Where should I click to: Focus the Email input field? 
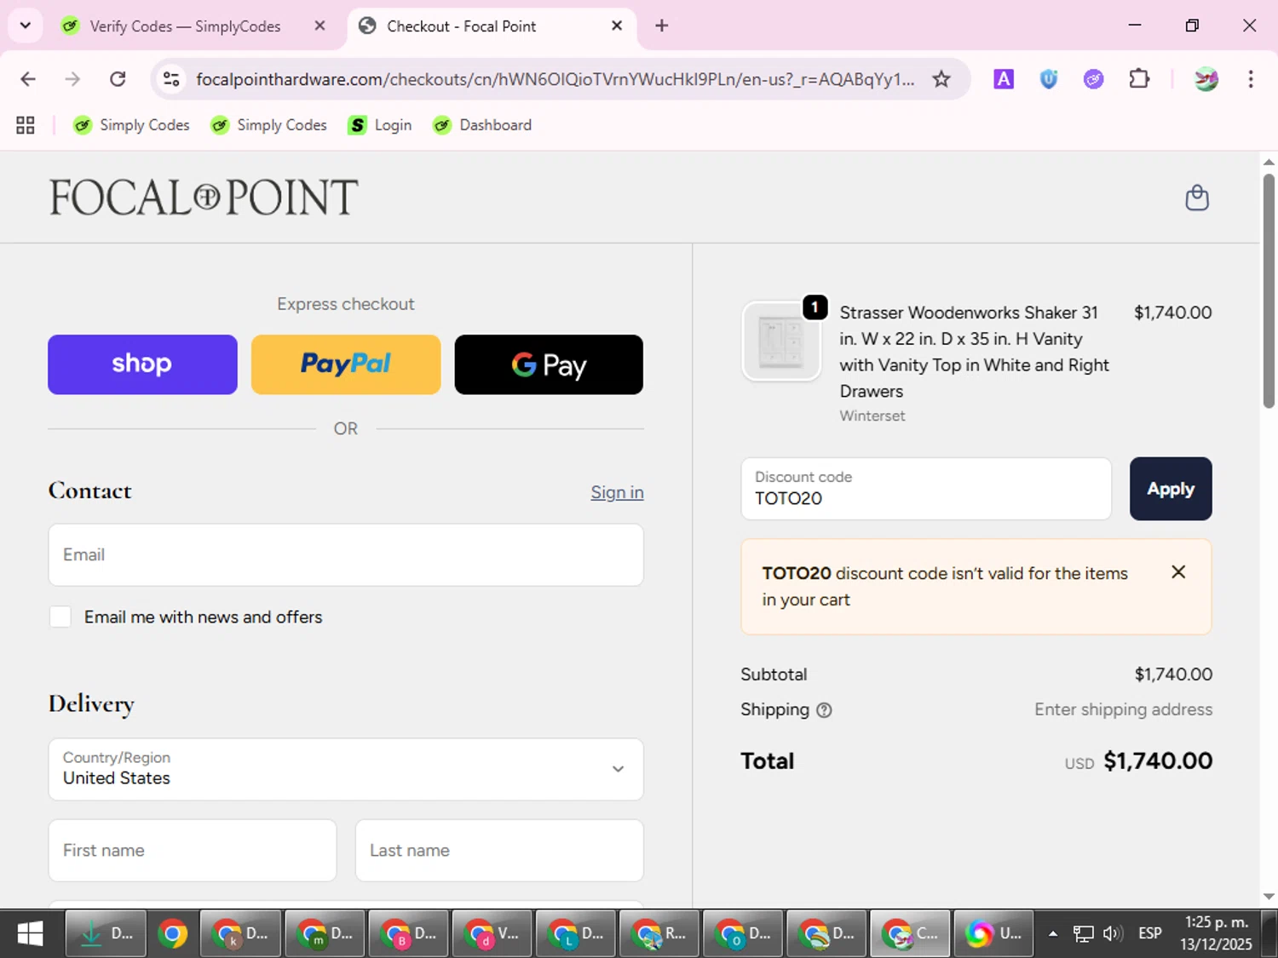pyautogui.click(x=346, y=554)
